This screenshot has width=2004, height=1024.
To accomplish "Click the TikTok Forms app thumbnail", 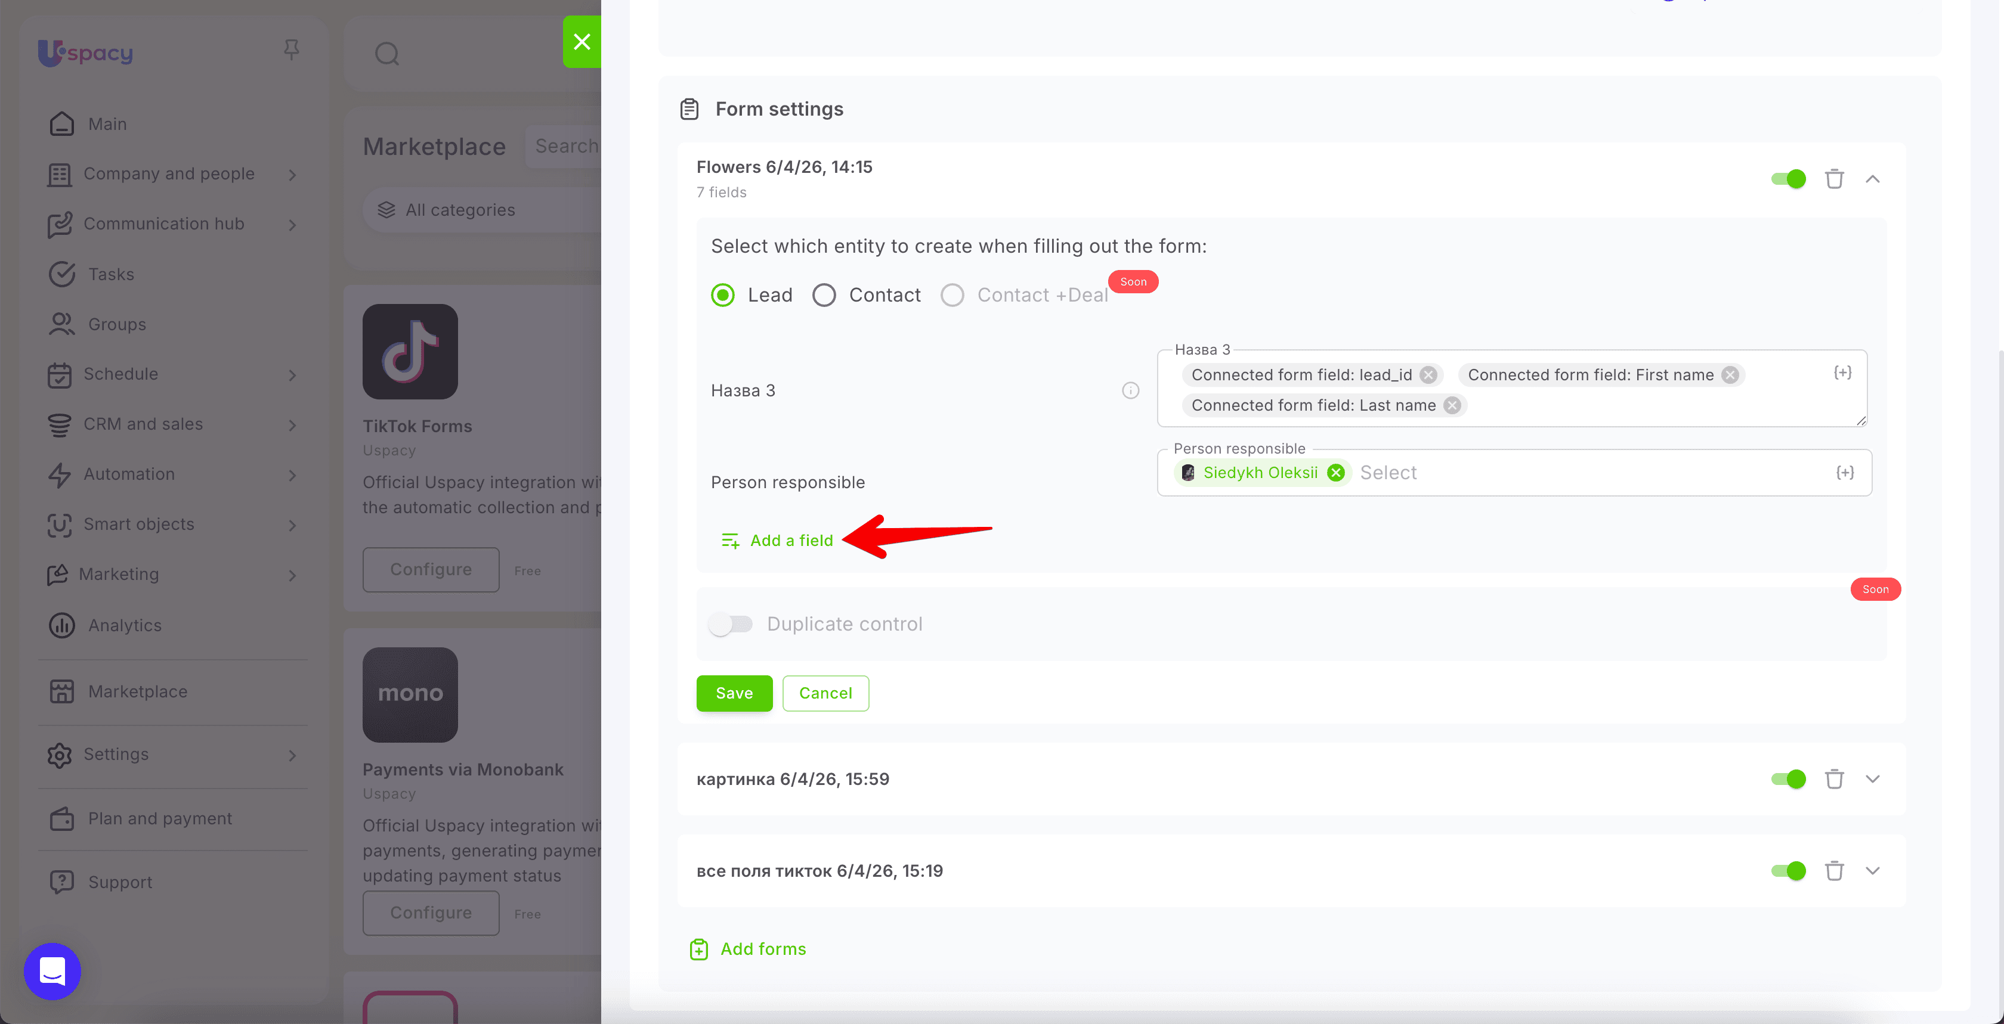I will [x=410, y=352].
